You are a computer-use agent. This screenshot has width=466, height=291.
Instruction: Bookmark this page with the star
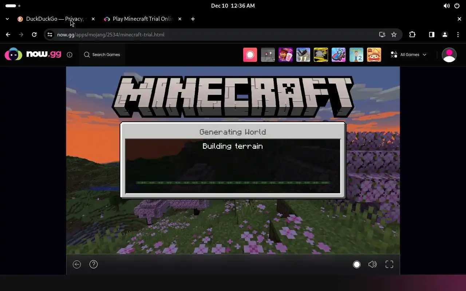394,35
